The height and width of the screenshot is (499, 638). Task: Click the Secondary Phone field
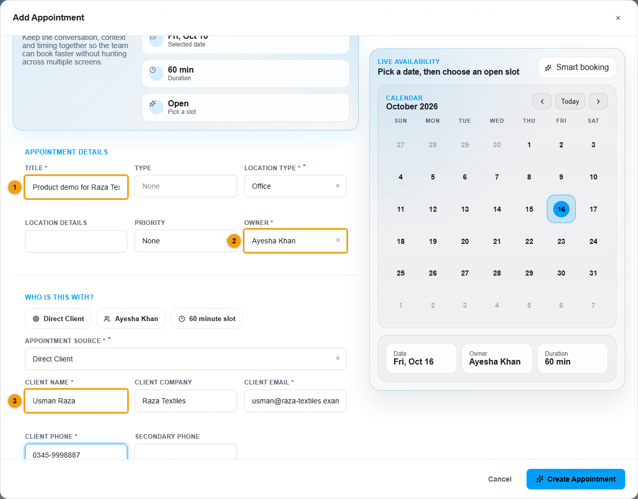tap(186, 452)
